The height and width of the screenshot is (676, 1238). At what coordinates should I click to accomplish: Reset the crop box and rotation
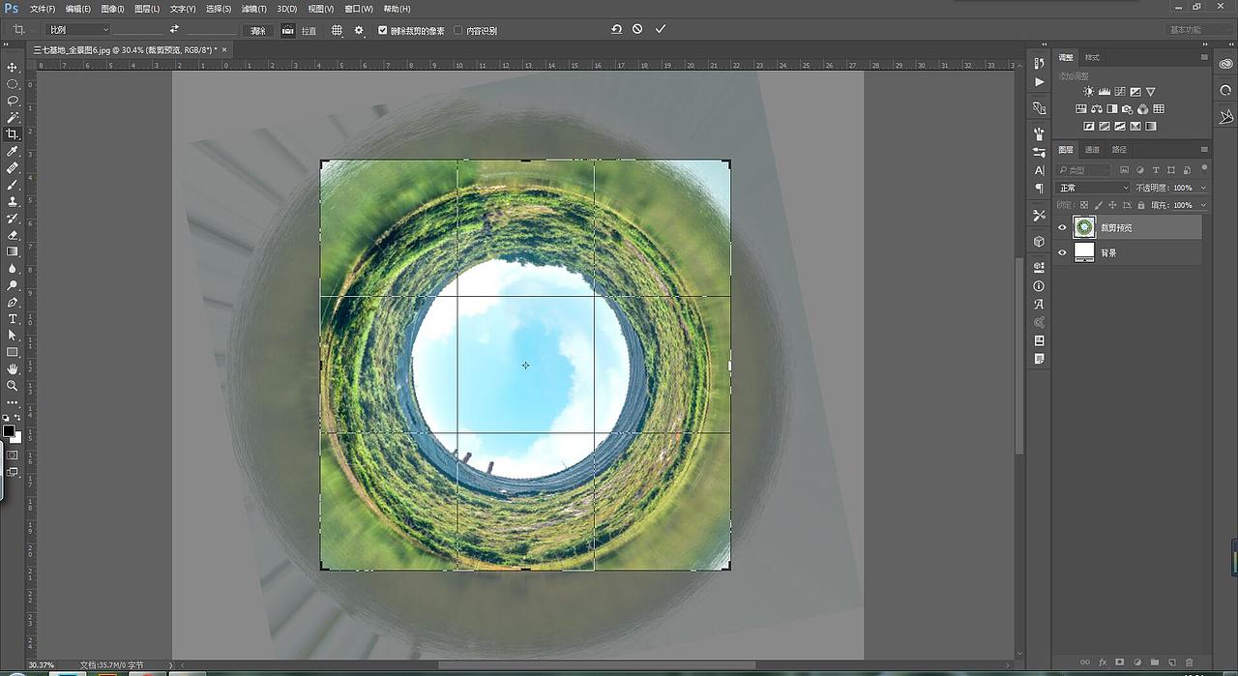[616, 29]
